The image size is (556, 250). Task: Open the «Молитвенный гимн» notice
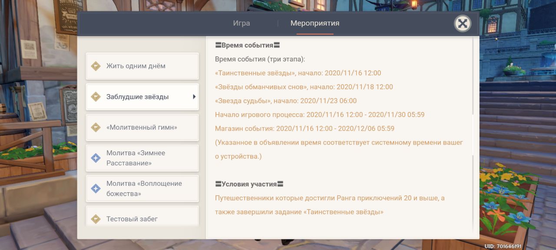142,128
